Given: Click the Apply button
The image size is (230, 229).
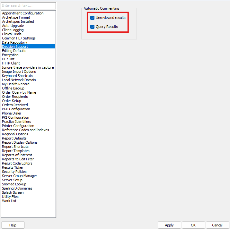Looking at the screenshot, I should coord(169,225).
